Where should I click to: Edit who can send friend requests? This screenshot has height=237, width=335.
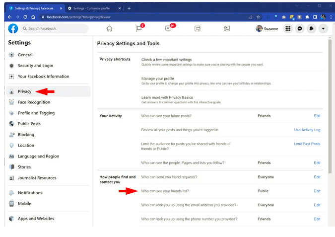[x=317, y=177]
